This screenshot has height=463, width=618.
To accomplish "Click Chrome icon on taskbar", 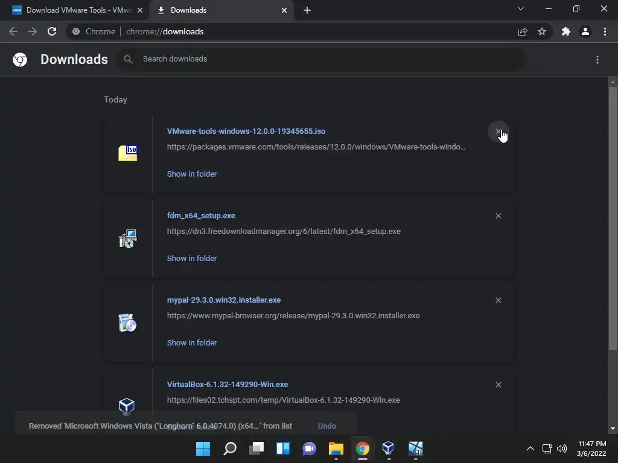I will coord(363,449).
